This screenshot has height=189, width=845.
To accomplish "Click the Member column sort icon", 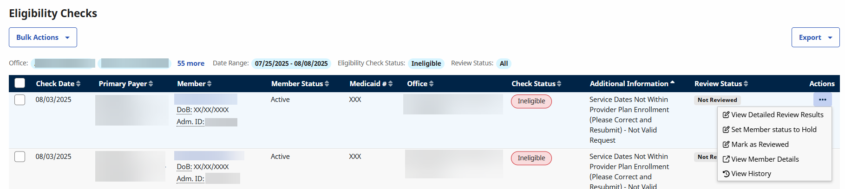I will click(x=210, y=84).
